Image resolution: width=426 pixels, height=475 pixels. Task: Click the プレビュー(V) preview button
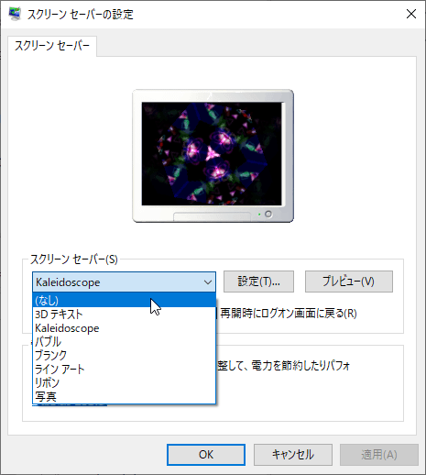[x=349, y=282]
